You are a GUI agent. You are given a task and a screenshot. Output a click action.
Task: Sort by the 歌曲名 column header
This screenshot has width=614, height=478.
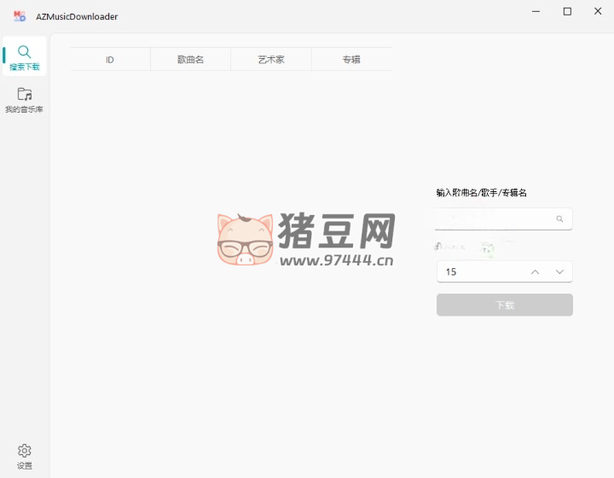[190, 60]
